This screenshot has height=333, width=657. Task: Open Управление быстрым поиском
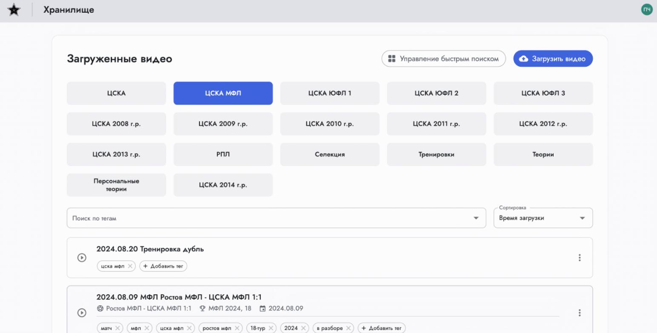click(443, 59)
